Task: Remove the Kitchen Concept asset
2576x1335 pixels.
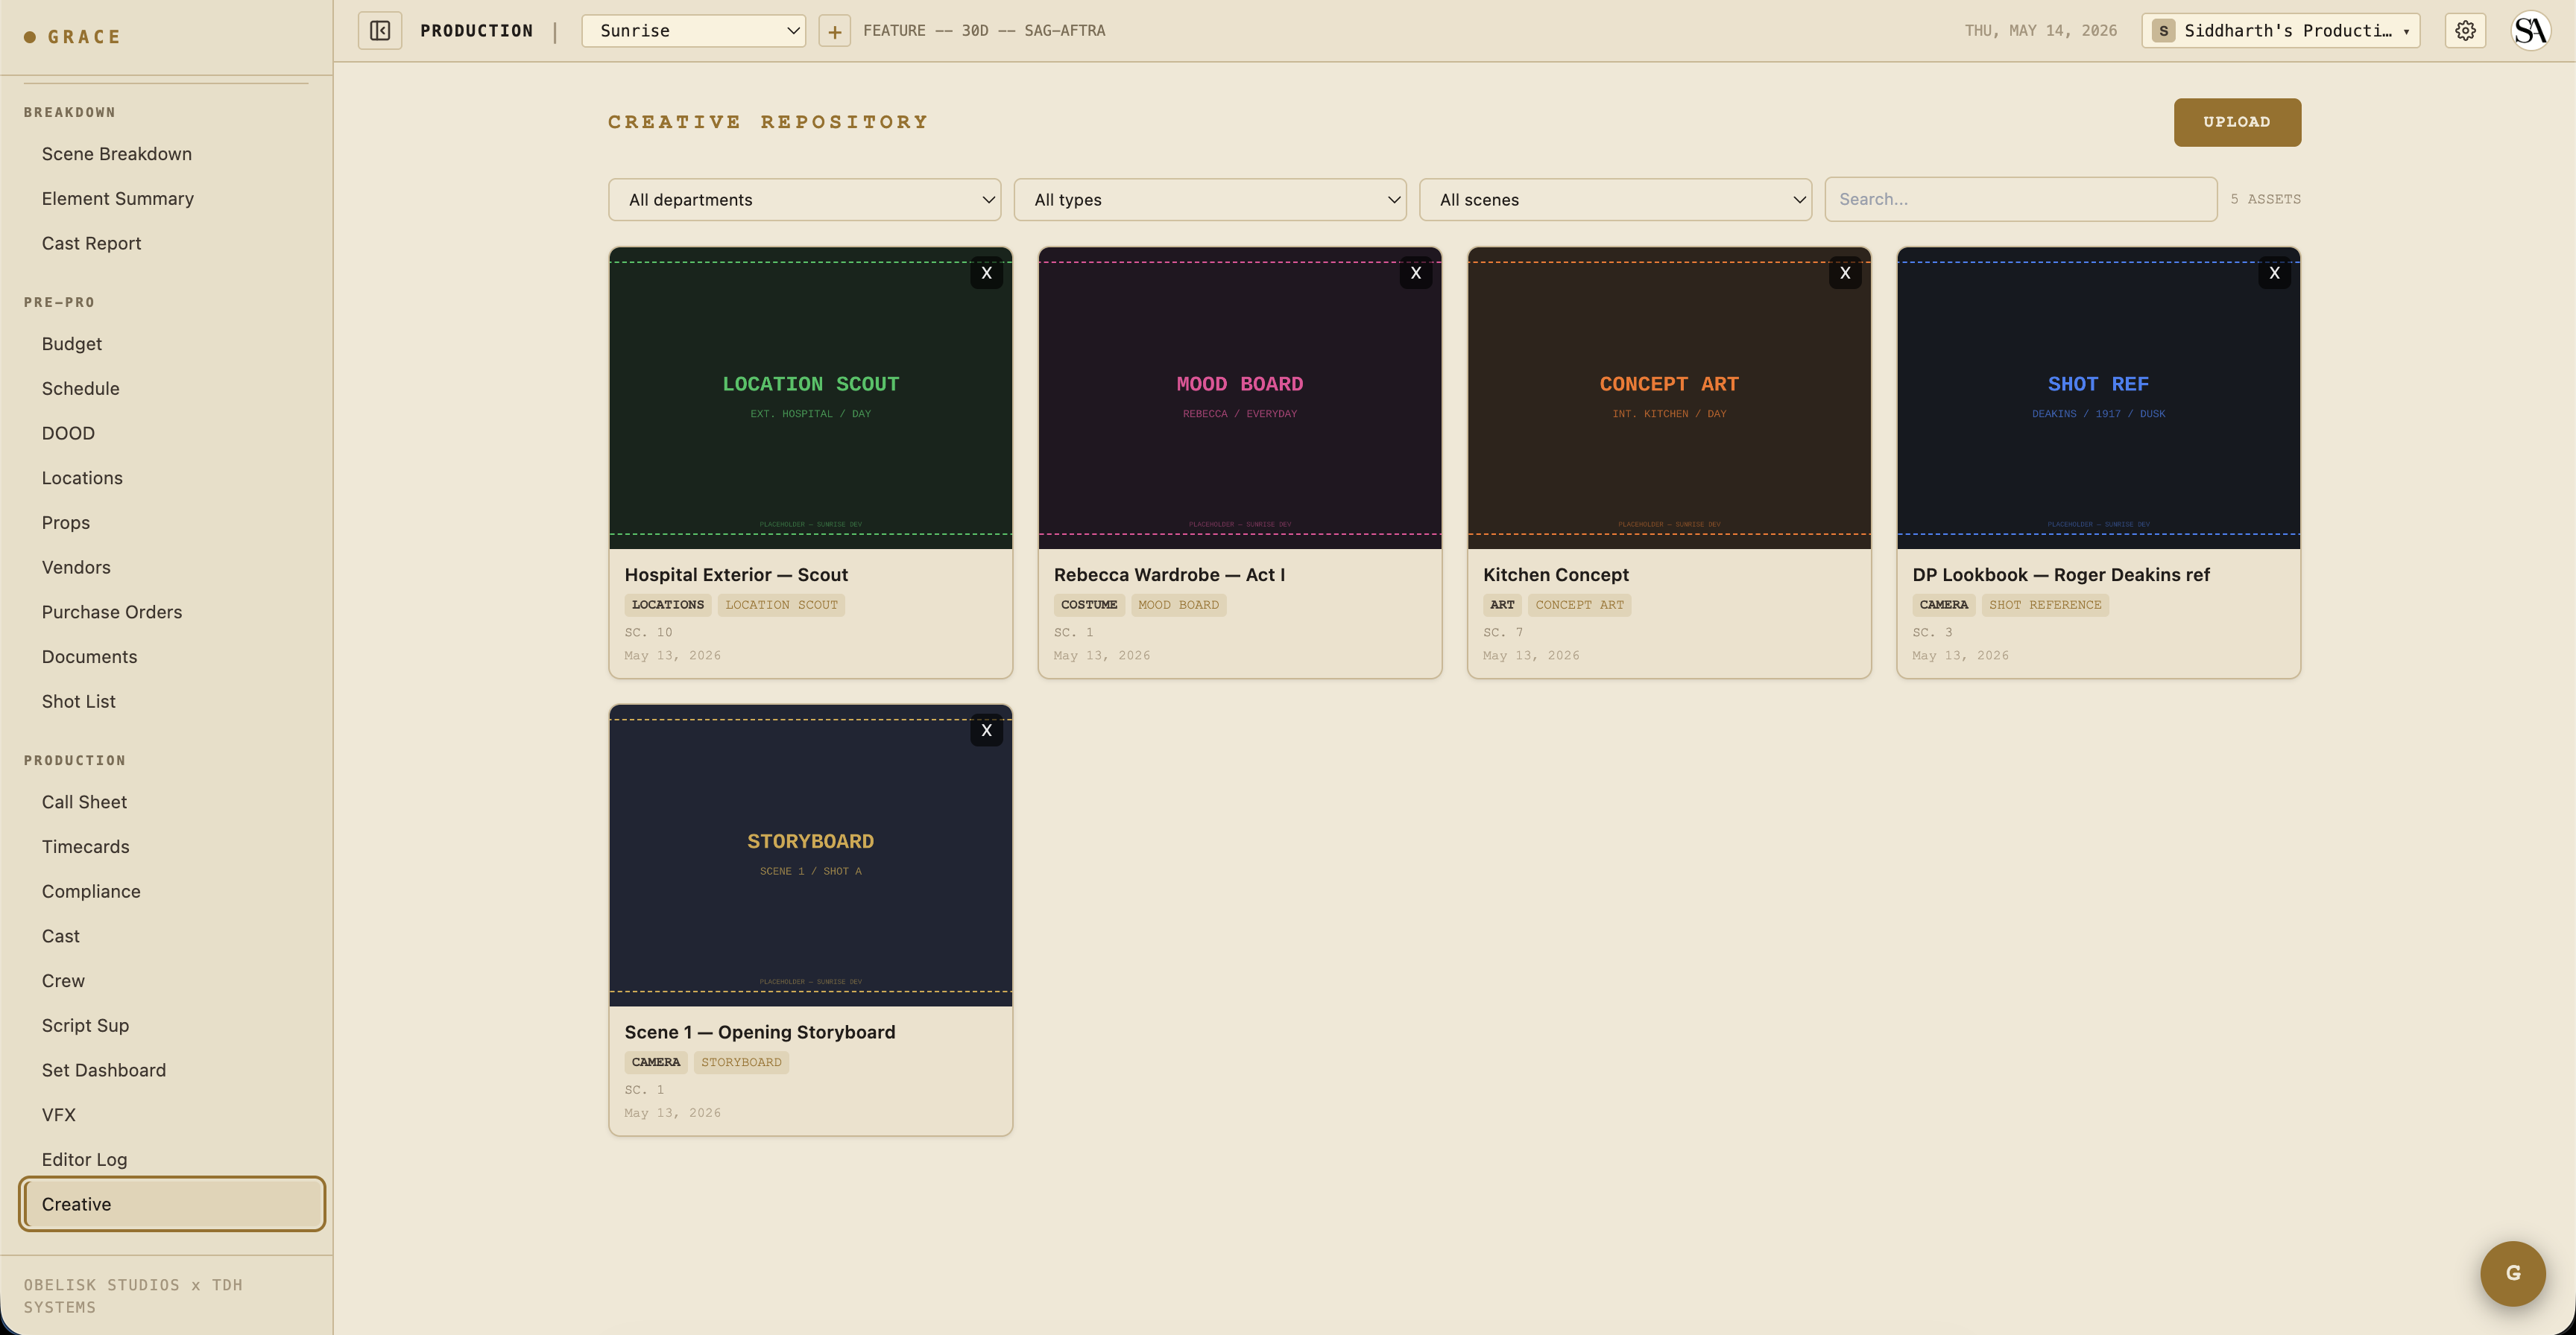Action: [x=1845, y=273]
